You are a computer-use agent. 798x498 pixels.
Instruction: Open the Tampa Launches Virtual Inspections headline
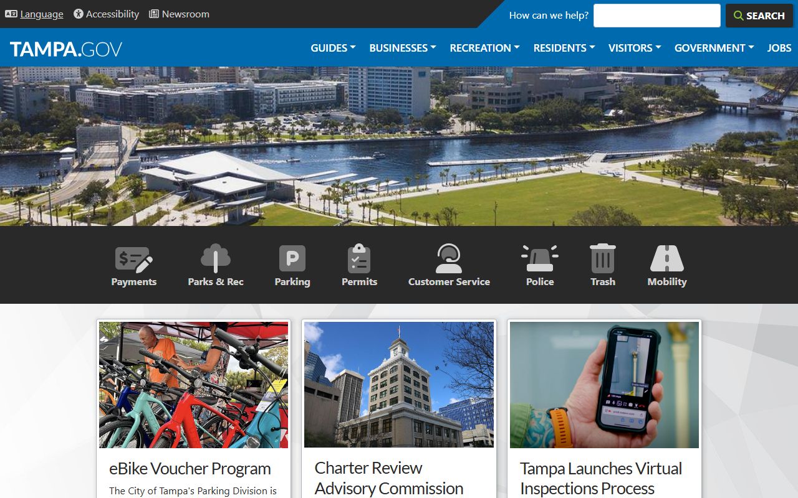601,478
